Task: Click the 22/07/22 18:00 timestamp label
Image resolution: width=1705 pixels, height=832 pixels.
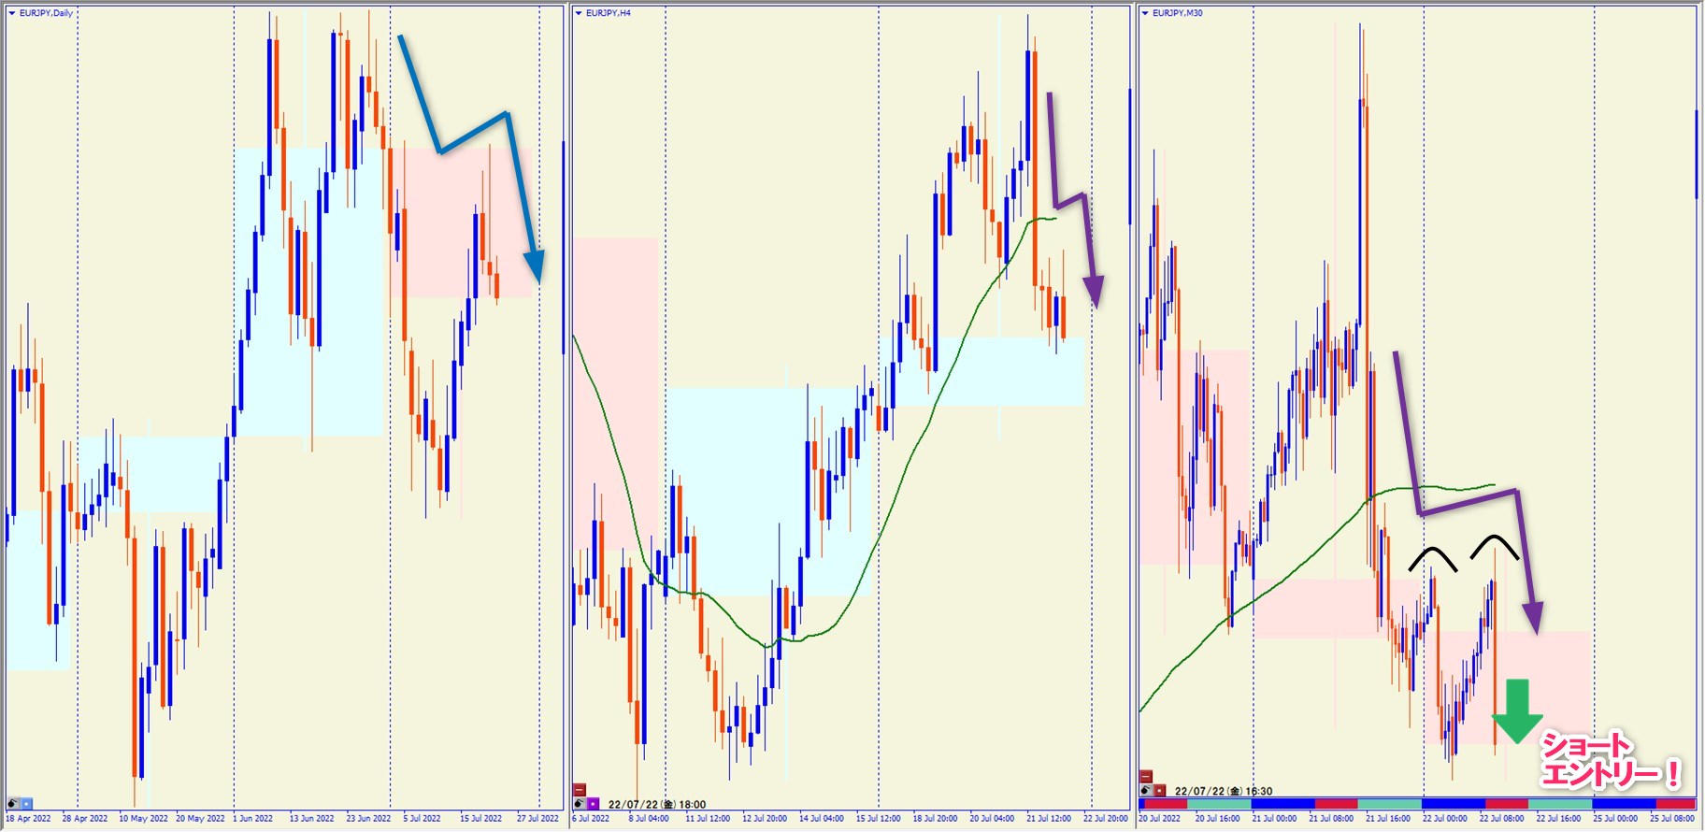Action: pos(657,804)
